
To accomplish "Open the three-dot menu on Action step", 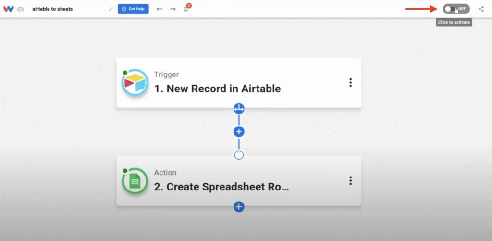I will [x=350, y=181].
